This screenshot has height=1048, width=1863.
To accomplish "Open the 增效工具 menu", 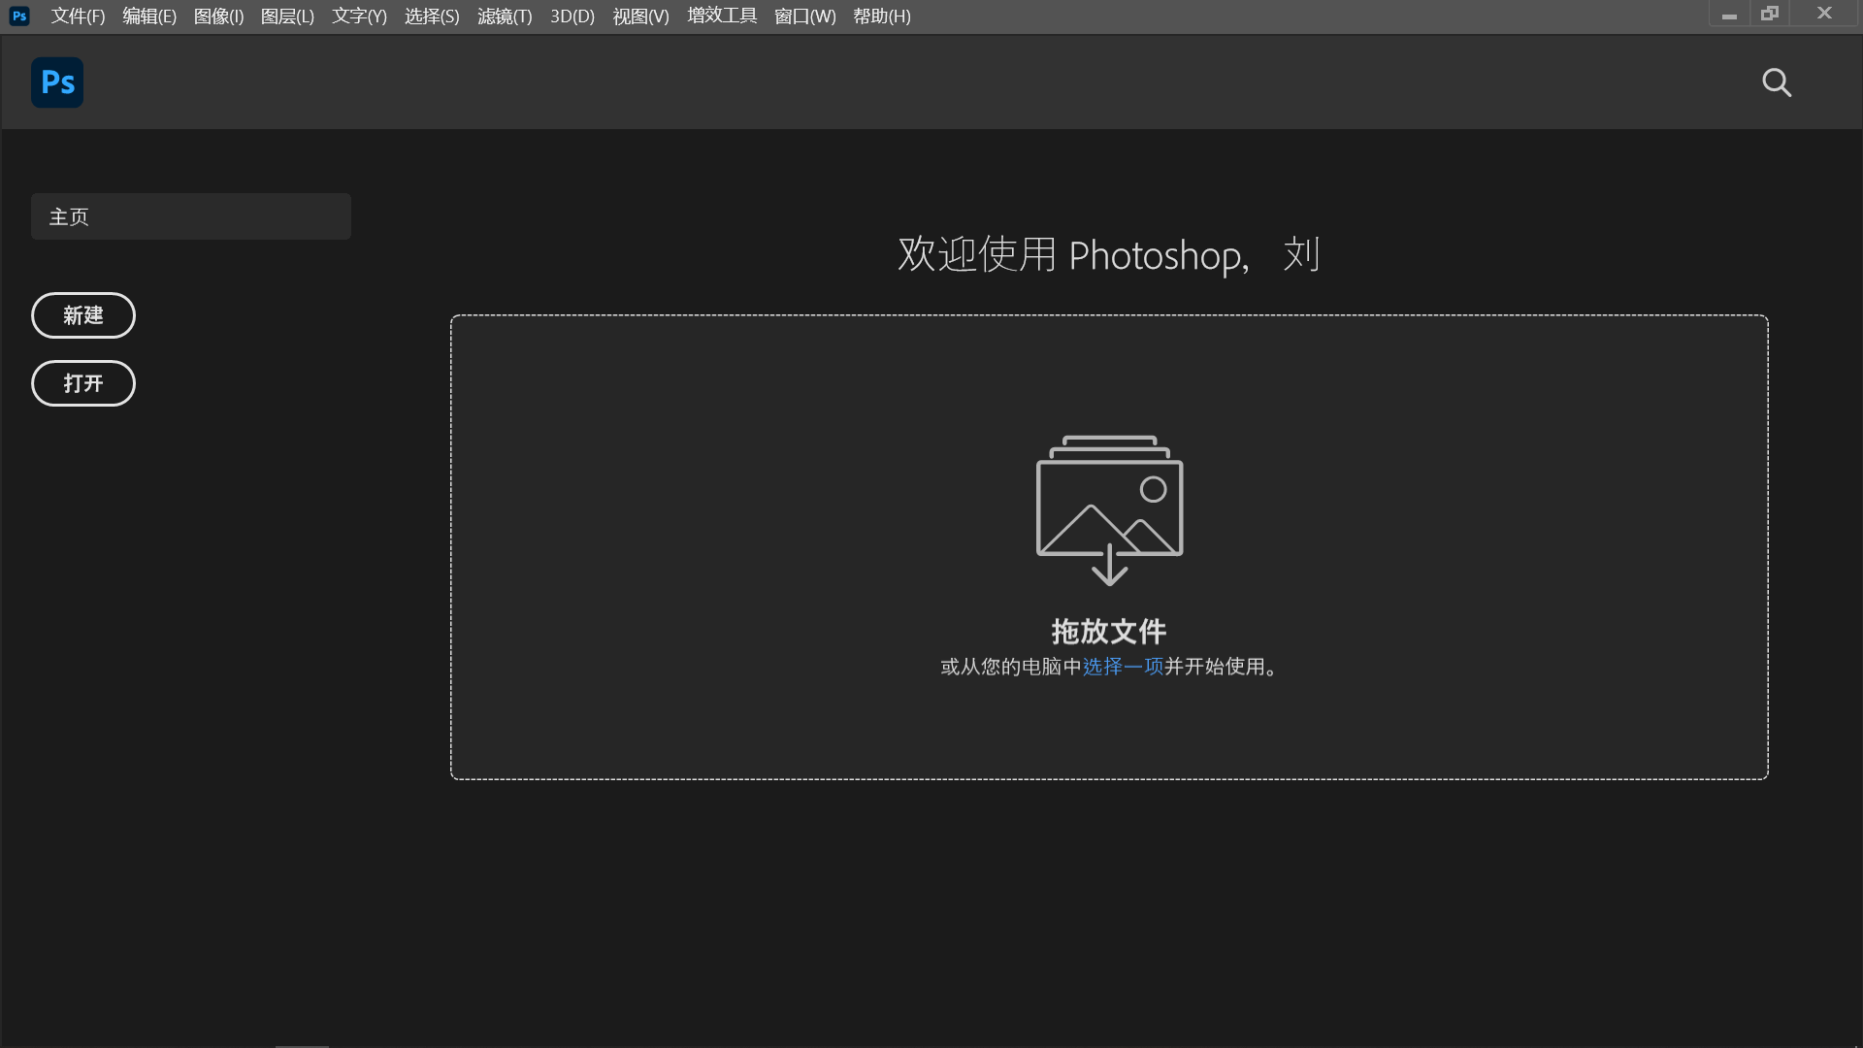I will click(721, 16).
